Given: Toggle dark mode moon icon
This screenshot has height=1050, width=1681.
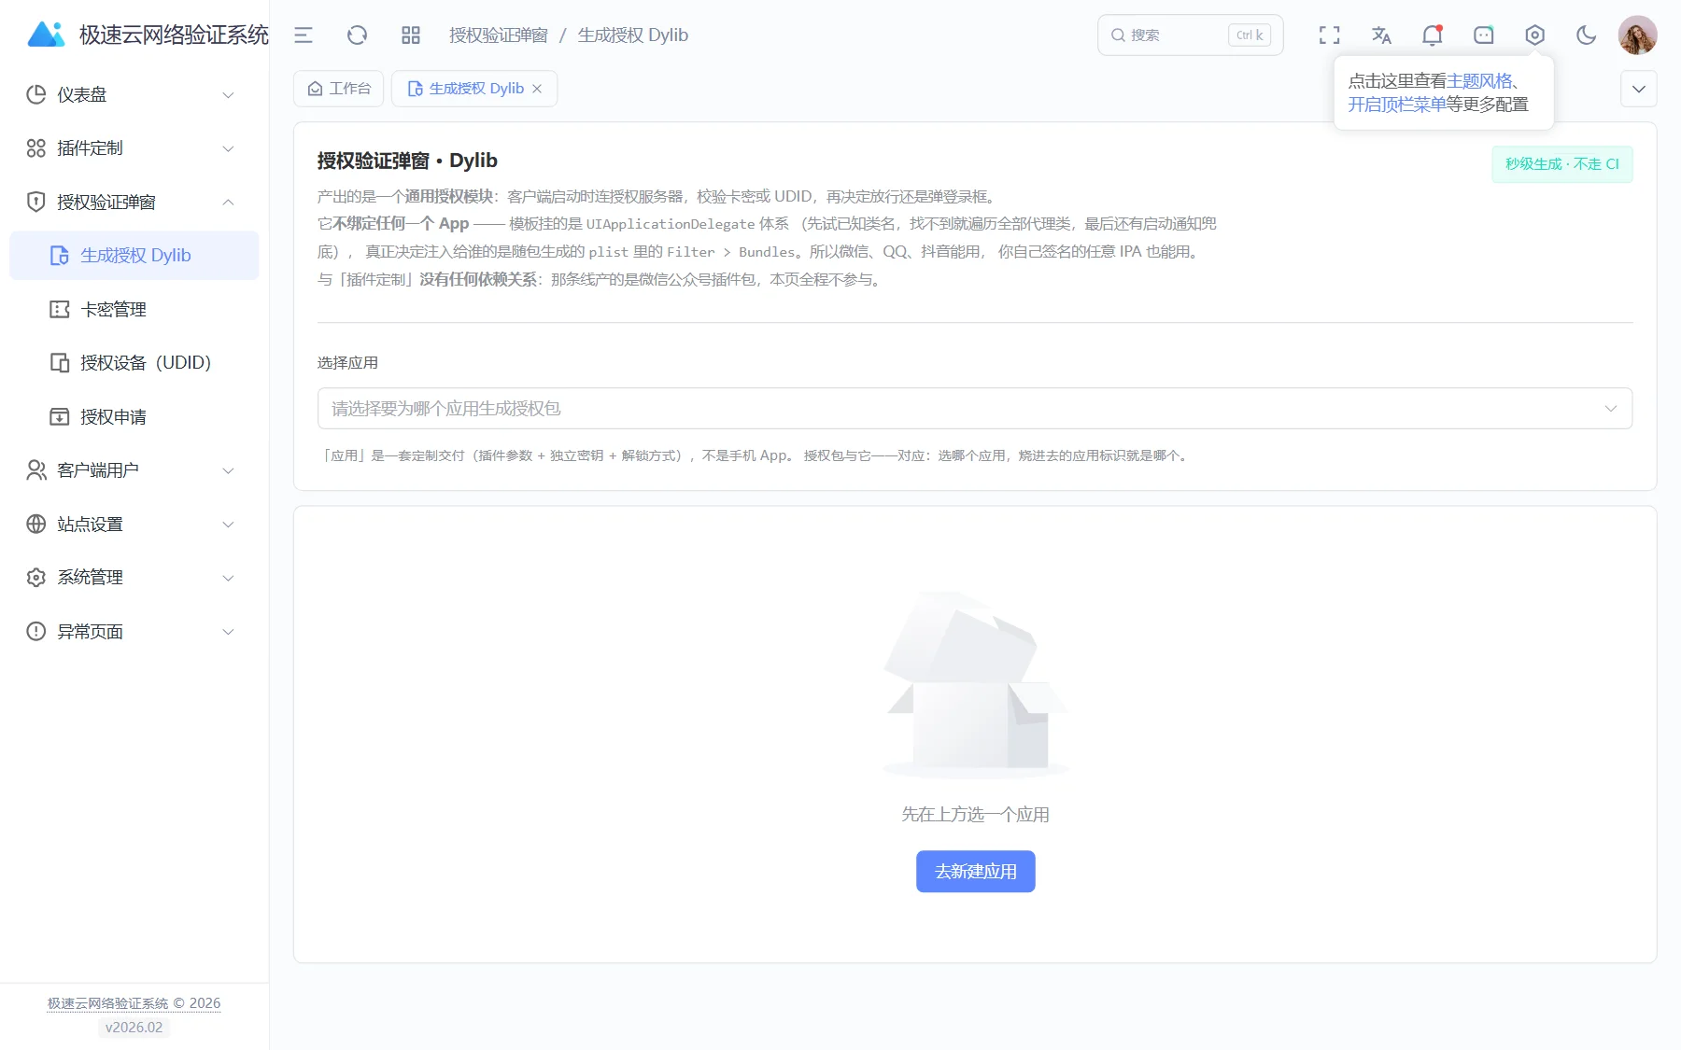Looking at the screenshot, I should click(x=1586, y=35).
